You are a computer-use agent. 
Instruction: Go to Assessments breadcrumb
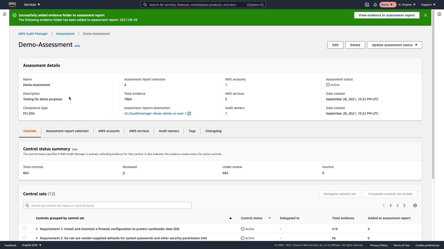[65, 34]
